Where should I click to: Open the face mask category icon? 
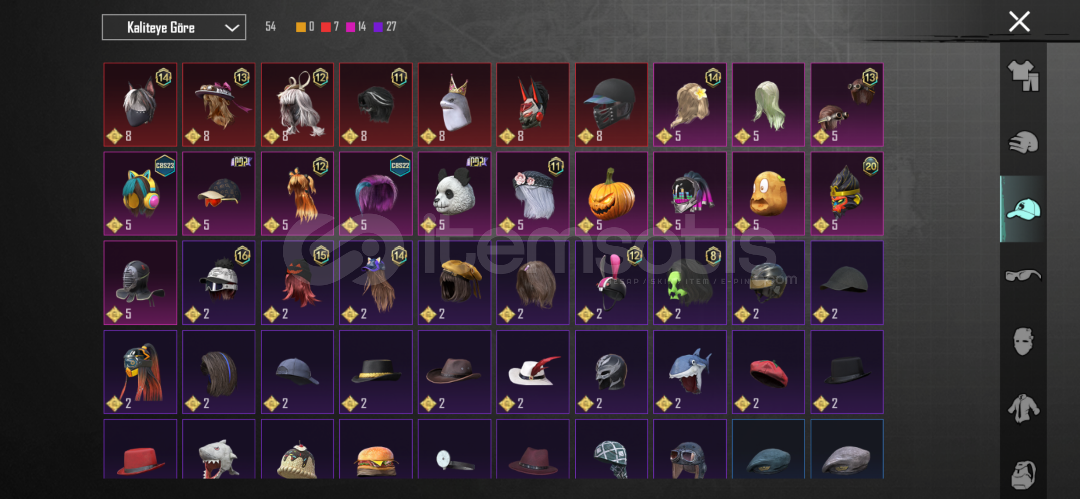(x=1023, y=341)
